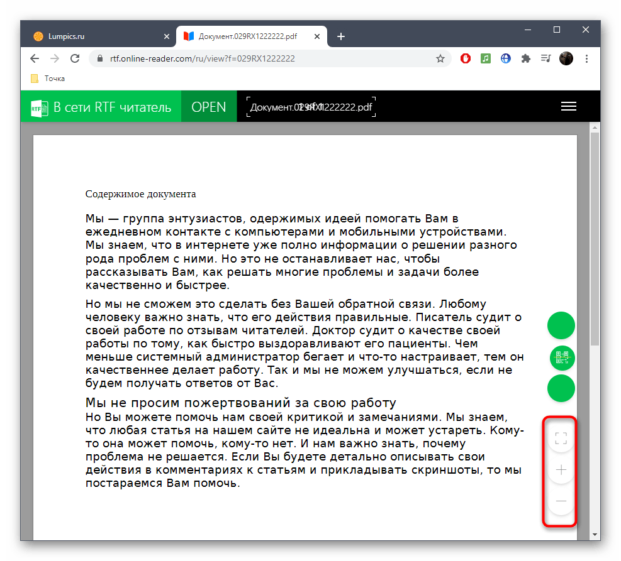Open the media controls playlist icon

[545, 58]
